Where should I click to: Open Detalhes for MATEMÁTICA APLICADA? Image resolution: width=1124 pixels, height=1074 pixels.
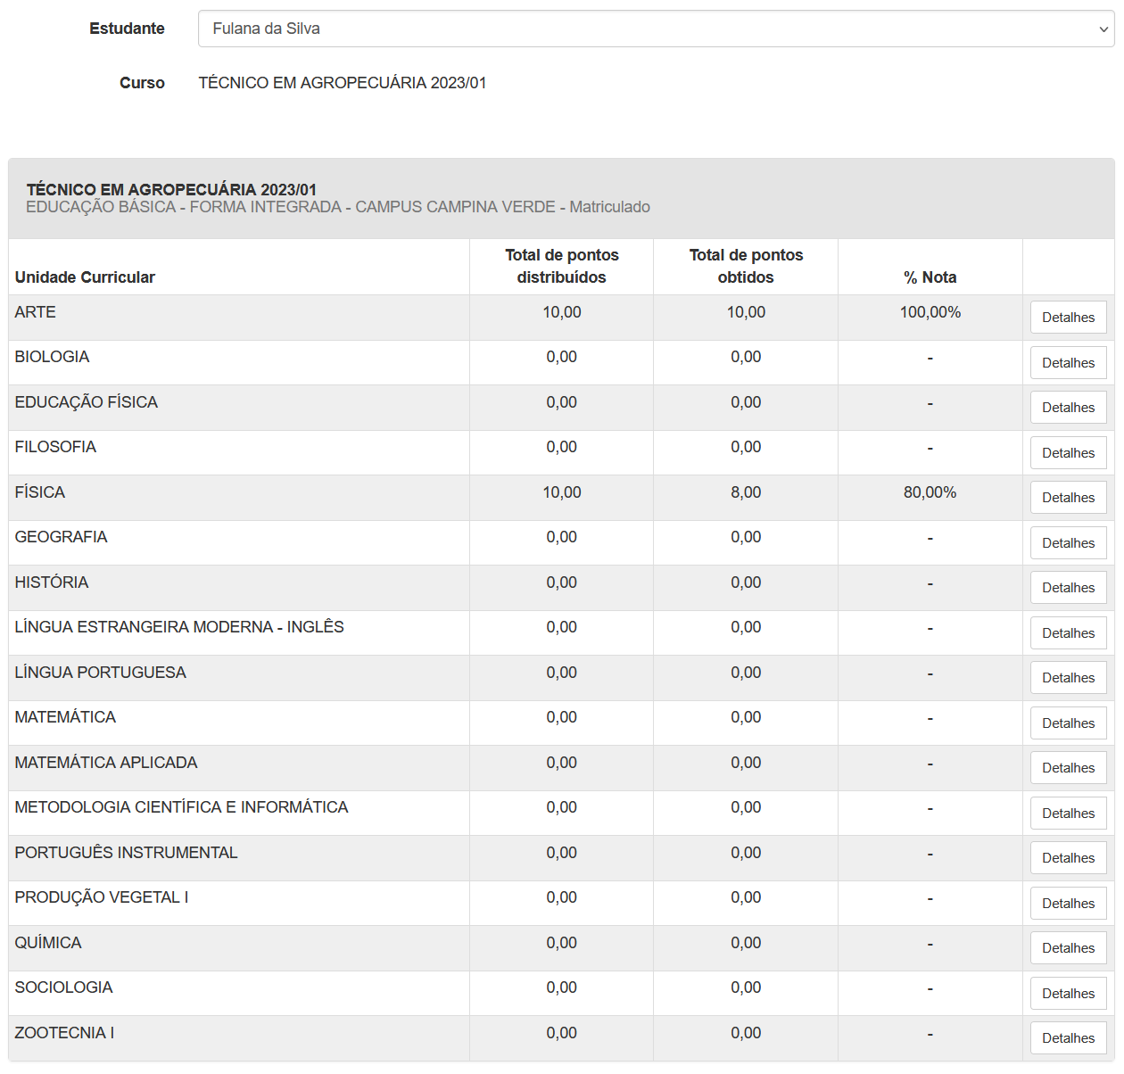pyautogui.click(x=1068, y=767)
